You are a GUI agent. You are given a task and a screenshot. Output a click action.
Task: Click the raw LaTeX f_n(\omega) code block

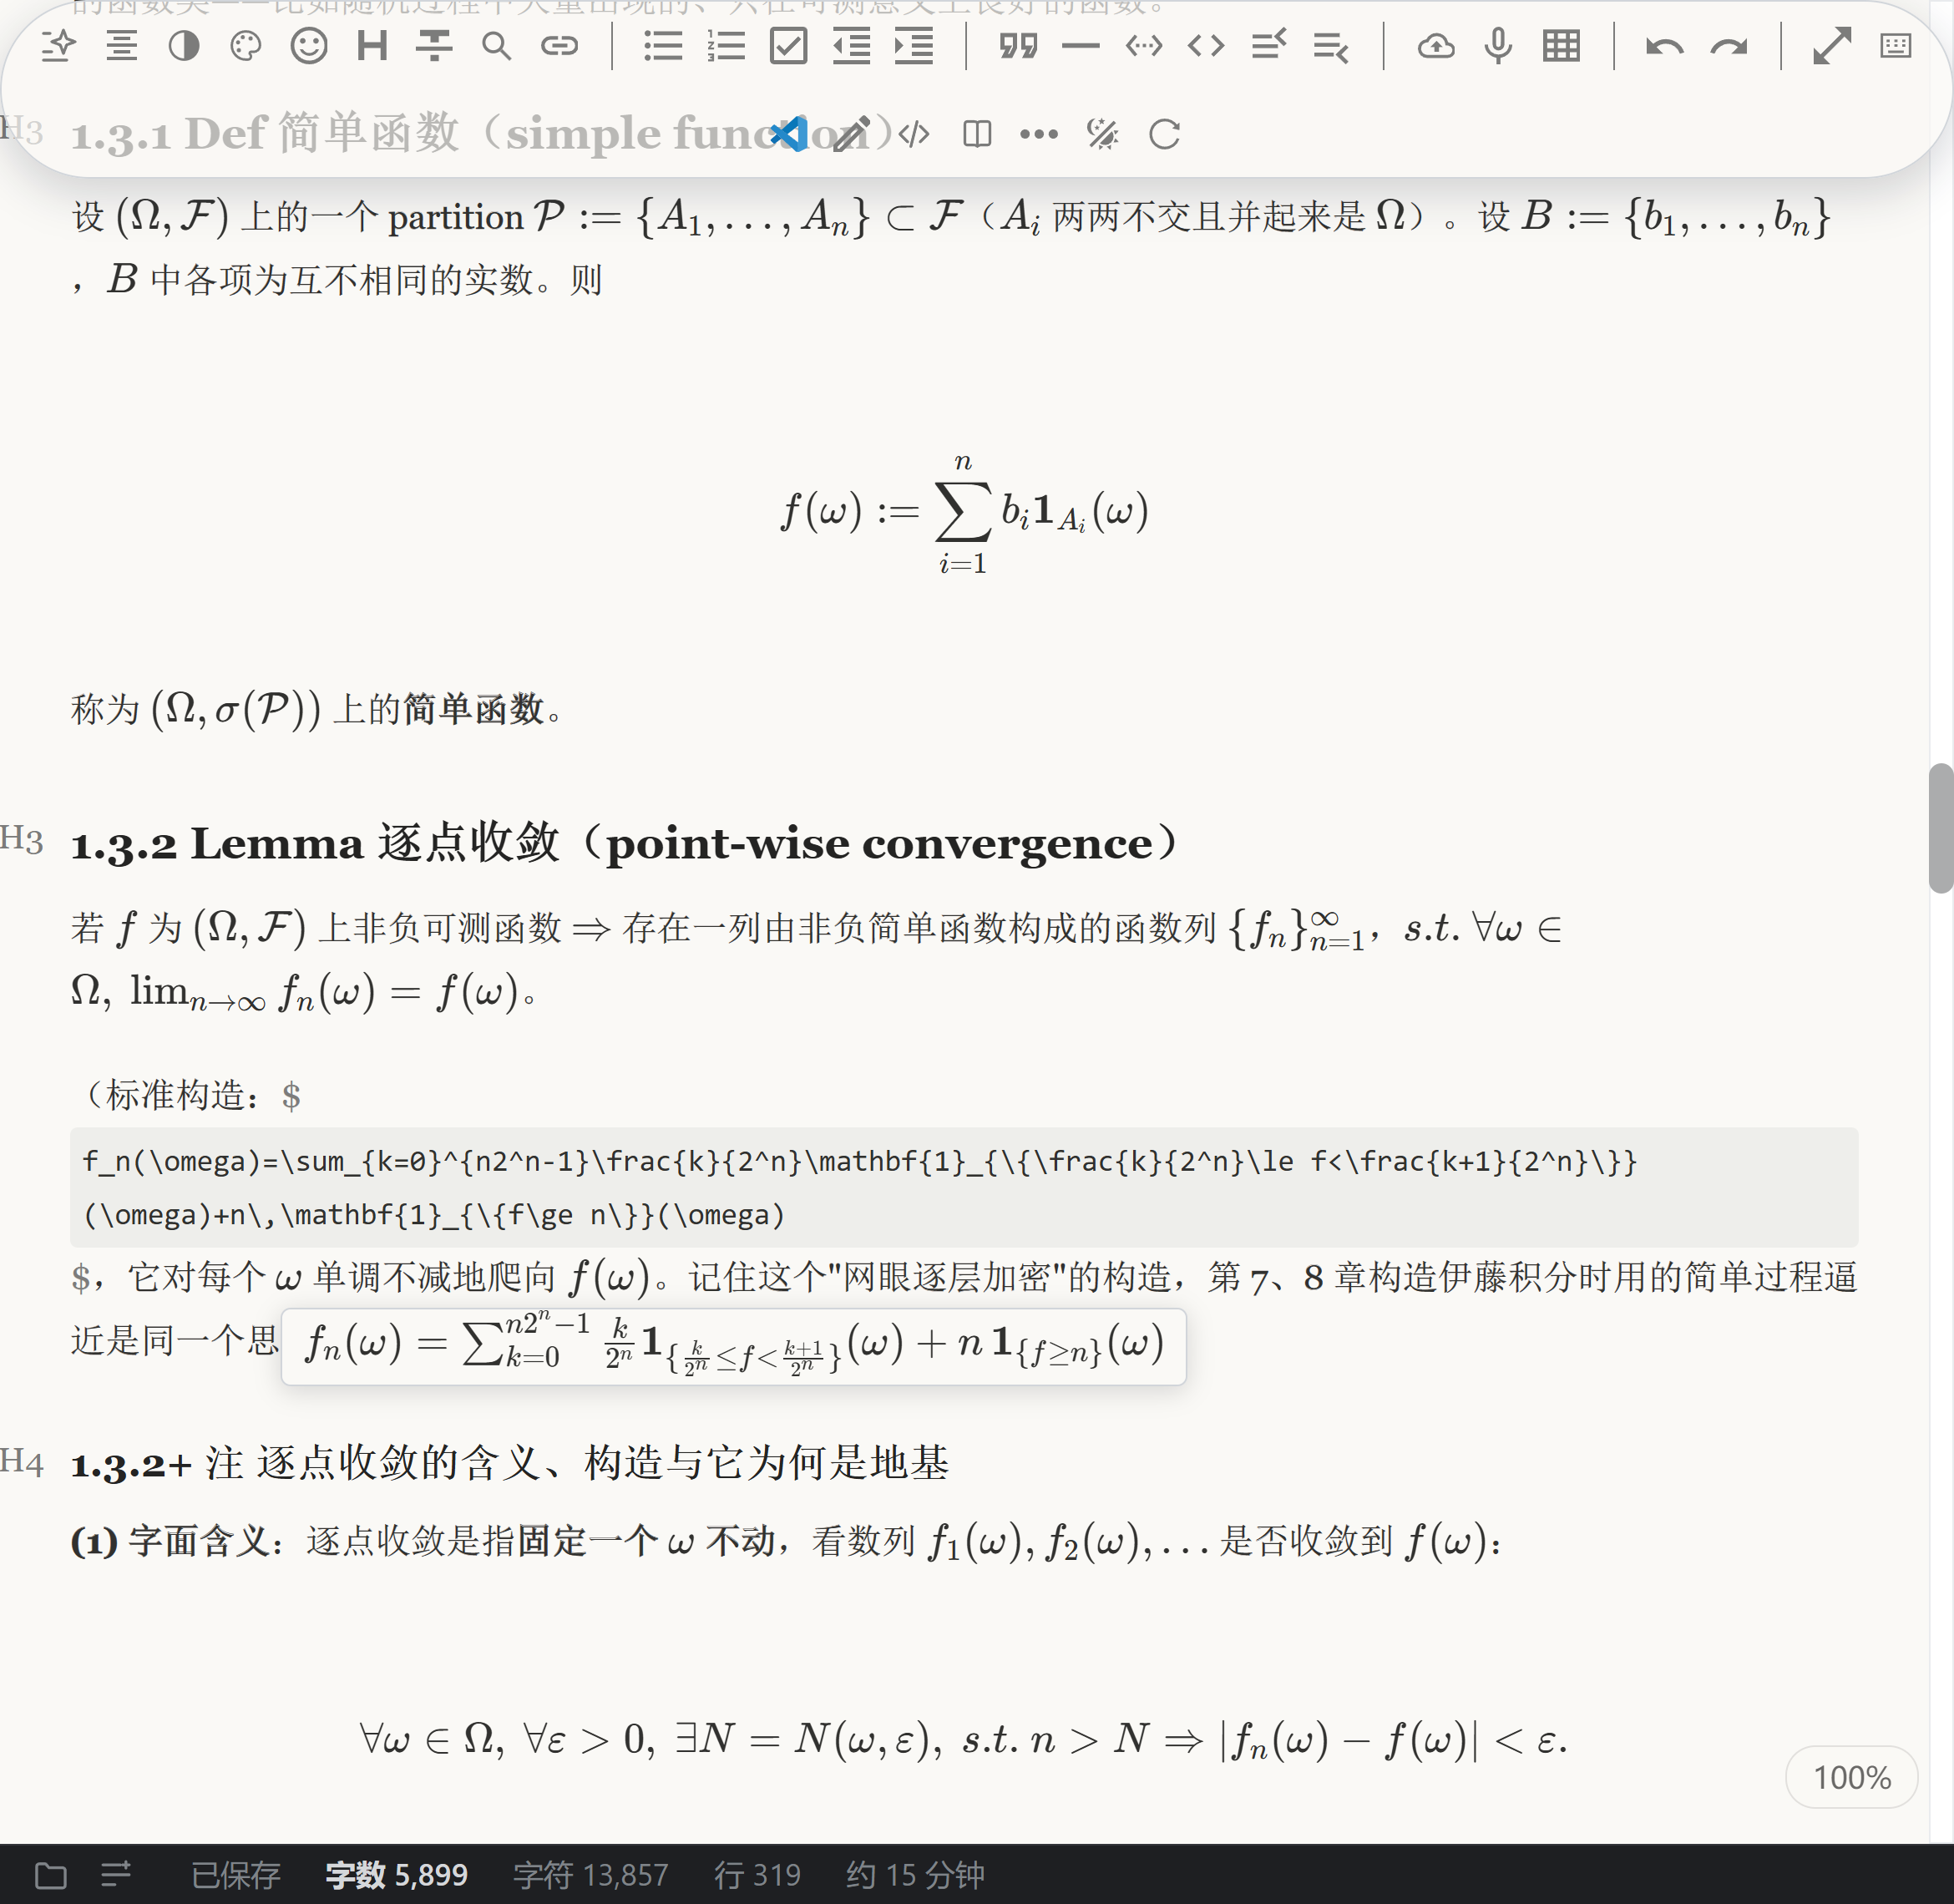point(964,1187)
